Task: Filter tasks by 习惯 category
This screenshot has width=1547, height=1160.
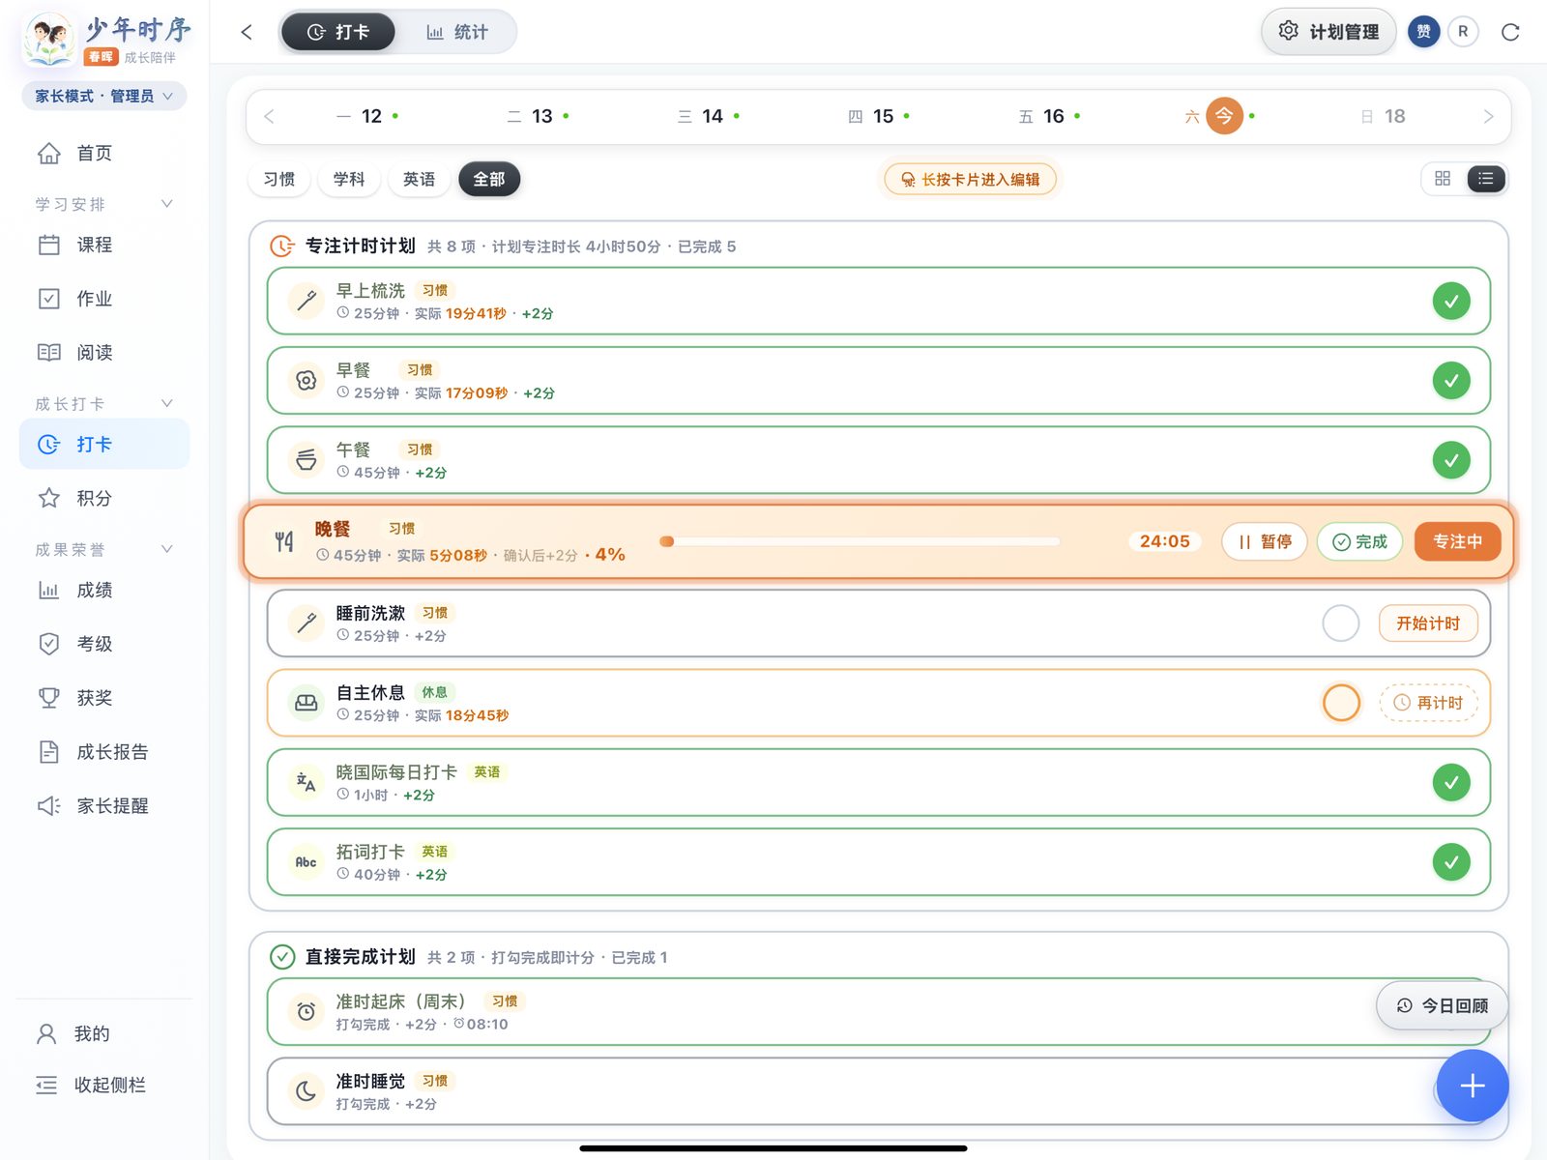Action: [x=279, y=179]
